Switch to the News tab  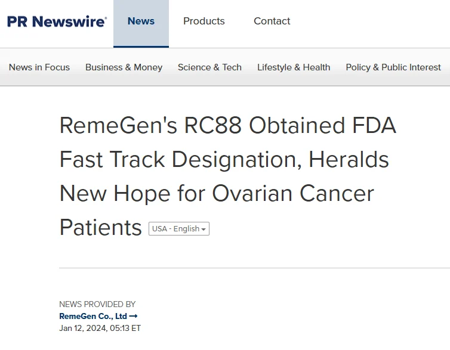(x=141, y=21)
